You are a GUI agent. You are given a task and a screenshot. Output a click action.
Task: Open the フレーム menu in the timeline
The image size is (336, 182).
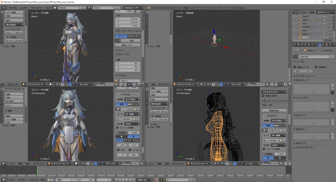click(33, 180)
